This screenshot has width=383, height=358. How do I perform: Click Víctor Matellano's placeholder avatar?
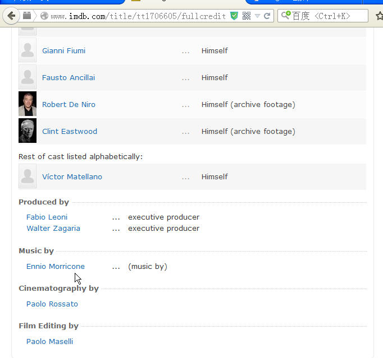tap(28, 176)
